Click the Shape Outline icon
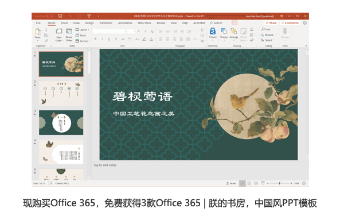The height and width of the screenshot is (224, 340). point(252,35)
